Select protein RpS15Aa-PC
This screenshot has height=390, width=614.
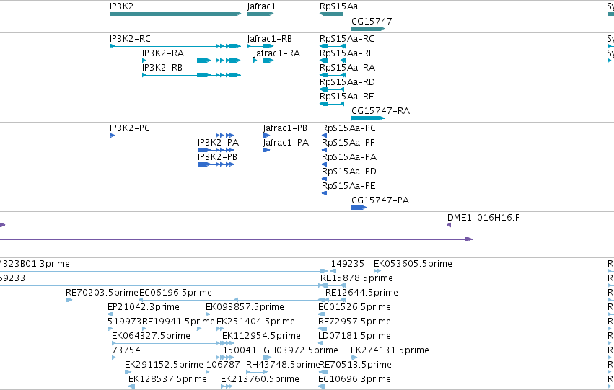[x=324, y=136]
